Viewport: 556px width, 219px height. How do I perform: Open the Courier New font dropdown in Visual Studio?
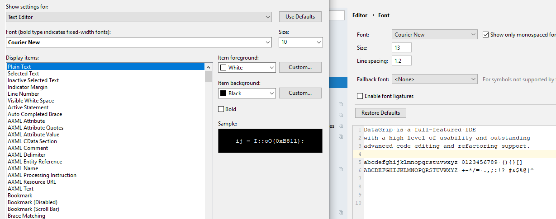(x=139, y=42)
